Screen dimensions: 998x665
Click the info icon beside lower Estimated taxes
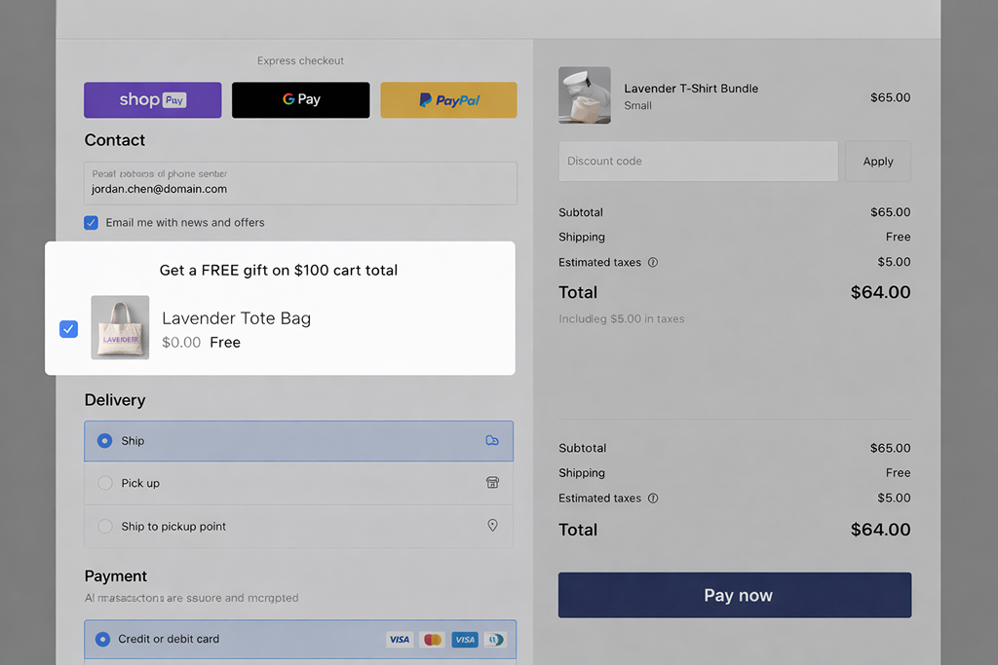(653, 499)
